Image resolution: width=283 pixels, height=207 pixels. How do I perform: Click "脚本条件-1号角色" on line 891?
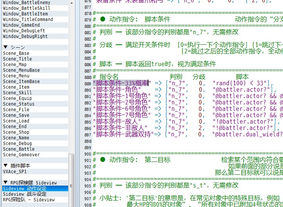(x=122, y=96)
